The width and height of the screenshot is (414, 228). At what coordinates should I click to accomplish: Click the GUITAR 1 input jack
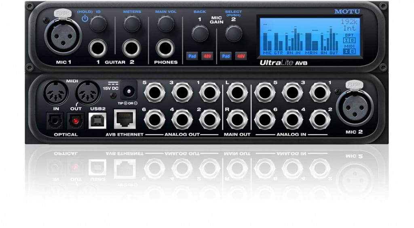click(98, 48)
